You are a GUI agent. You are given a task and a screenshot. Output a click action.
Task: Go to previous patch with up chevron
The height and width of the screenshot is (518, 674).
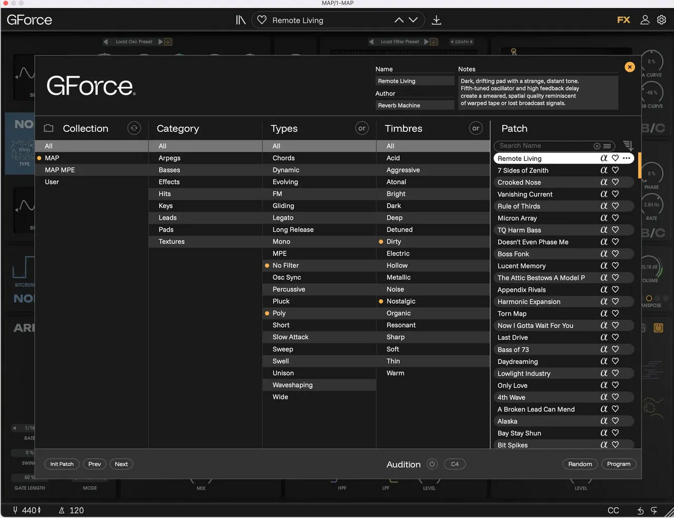(399, 20)
